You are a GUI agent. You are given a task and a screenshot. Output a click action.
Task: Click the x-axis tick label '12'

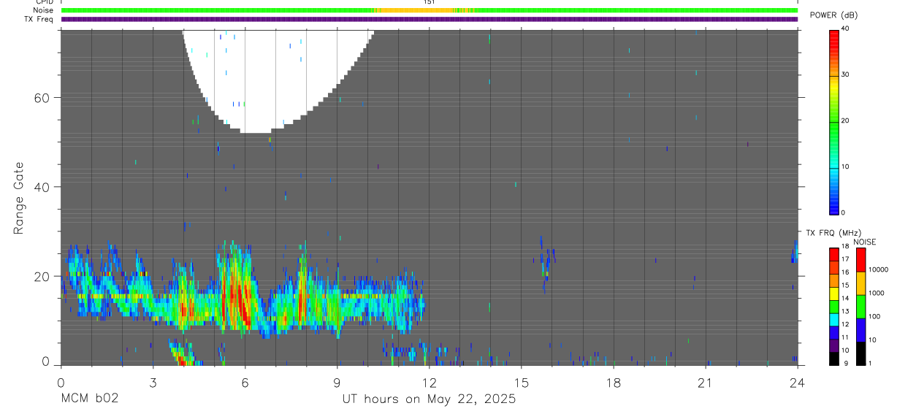click(x=429, y=383)
